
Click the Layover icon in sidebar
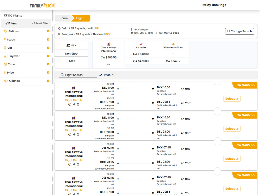point(6,56)
